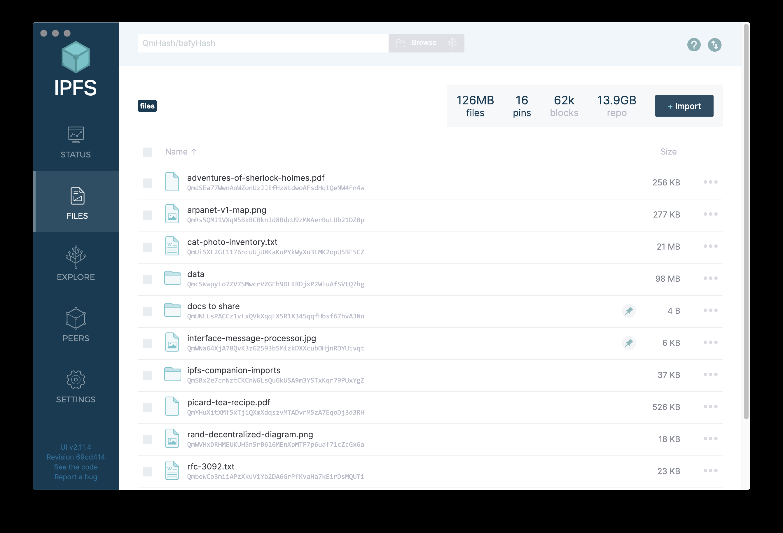Click the files breadcrumb label

click(x=147, y=106)
